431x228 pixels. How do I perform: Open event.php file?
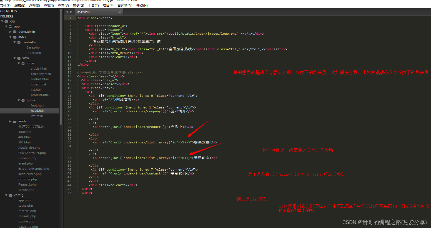(x=26, y=164)
